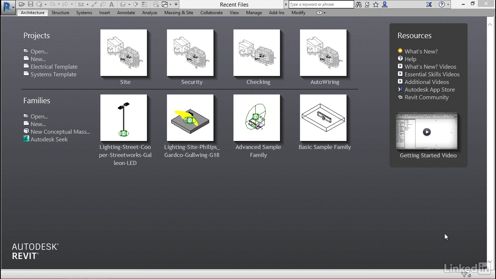Open the Massing & Site tab
The width and height of the screenshot is (496, 279).
point(179,13)
